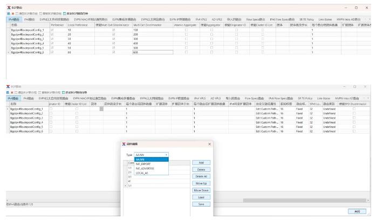This screenshot has height=220, width=376.
Task: Enable Atomic Aggregate checkbox for Config_2 in top table
Action: pos(186,35)
